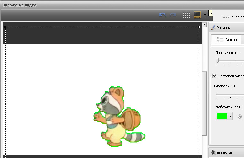This screenshot has width=244, height=158.
Task: Click the preview vertical scrollbar thumb
Action: [204, 104]
